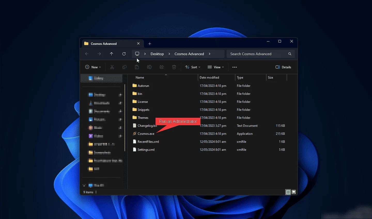Close the Cosmos Advanced tab

coord(138,44)
